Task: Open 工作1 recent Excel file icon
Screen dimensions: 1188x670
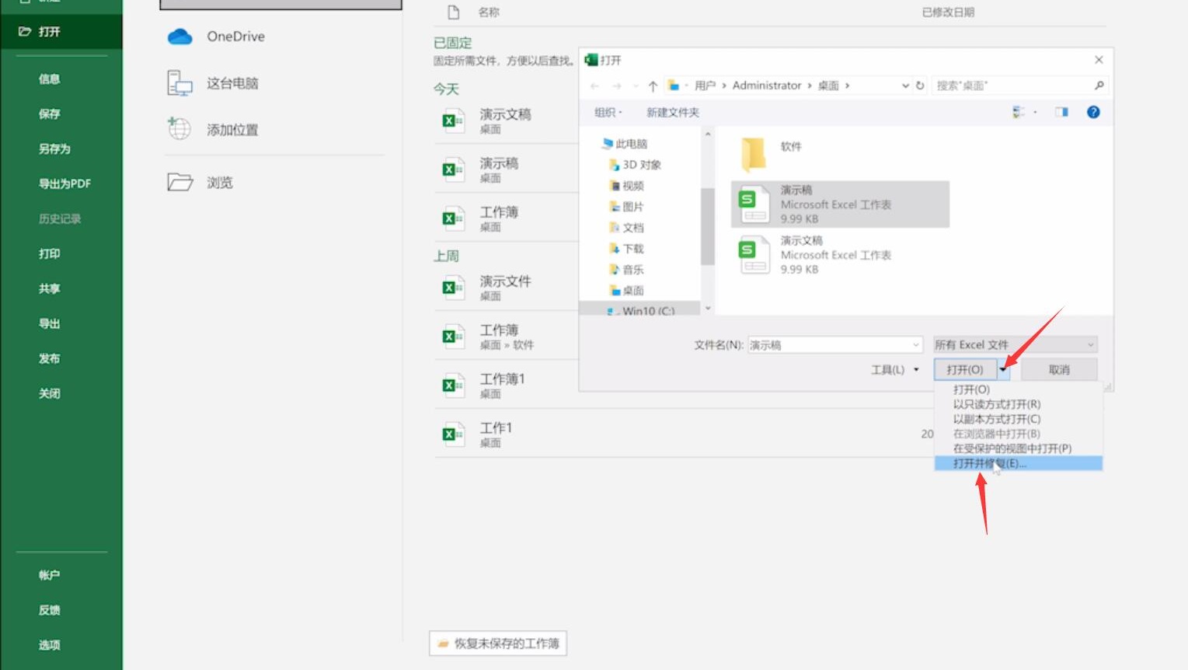Action: point(453,434)
